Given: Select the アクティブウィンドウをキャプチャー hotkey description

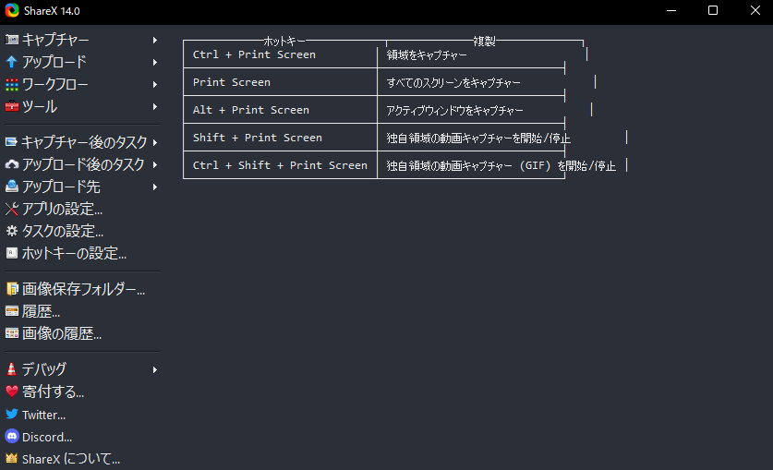Looking at the screenshot, I should click(x=455, y=110).
